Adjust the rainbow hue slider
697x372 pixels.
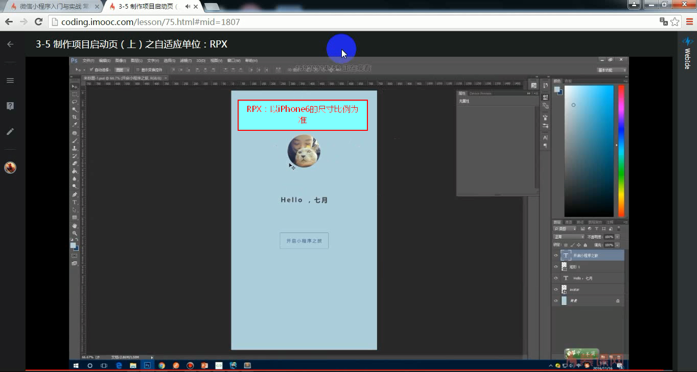click(x=621, y=151)
